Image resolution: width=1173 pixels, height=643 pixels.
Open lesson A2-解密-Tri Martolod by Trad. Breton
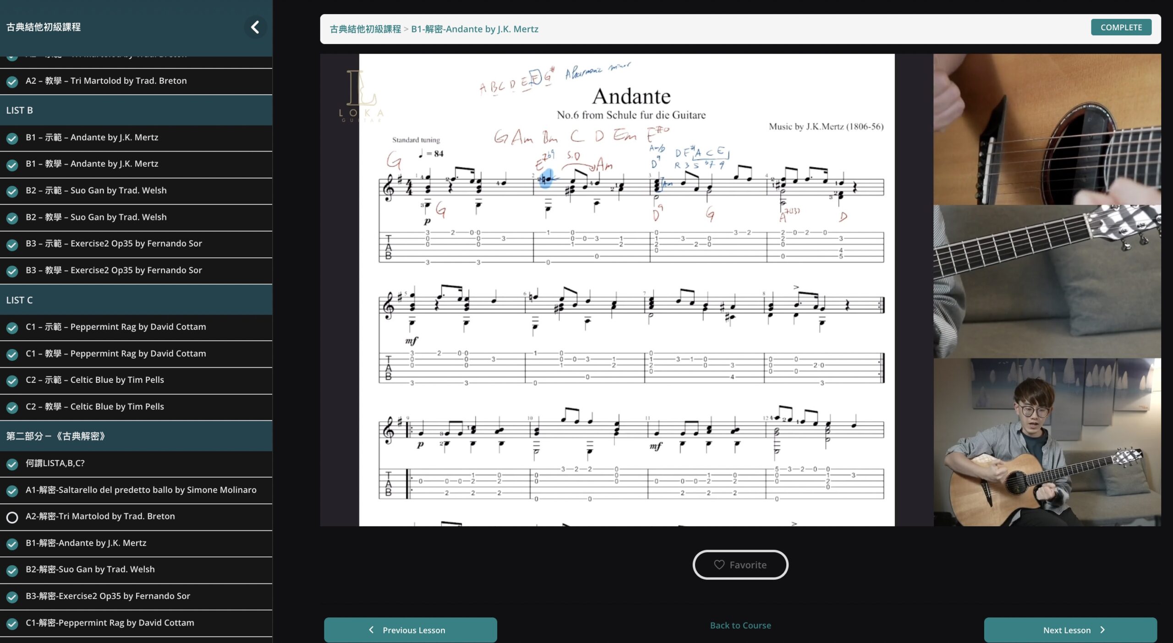pyautogui.click(x=136, y=517)
